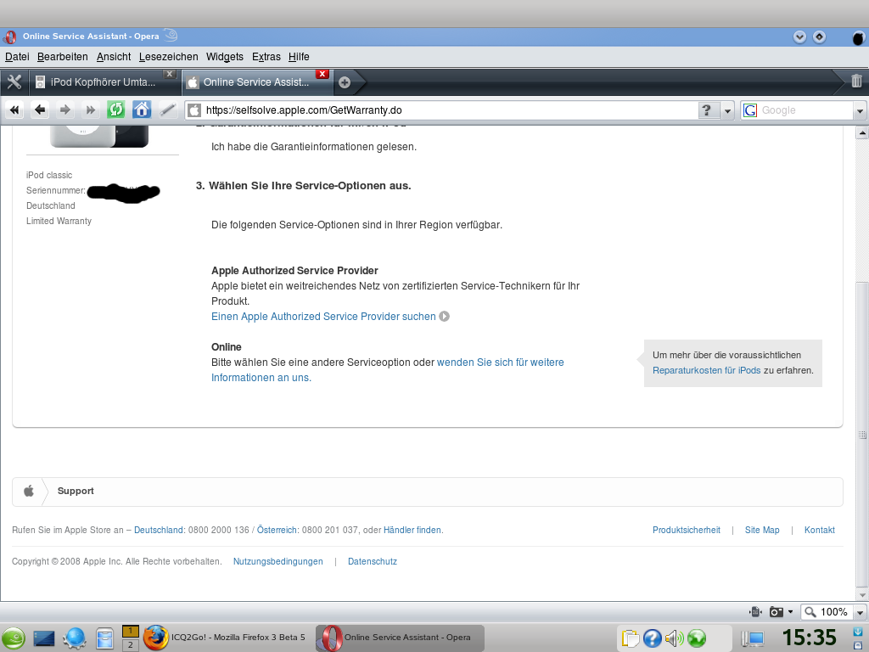Switch to the iPod Kopfhörer tab

click(103, 82)
